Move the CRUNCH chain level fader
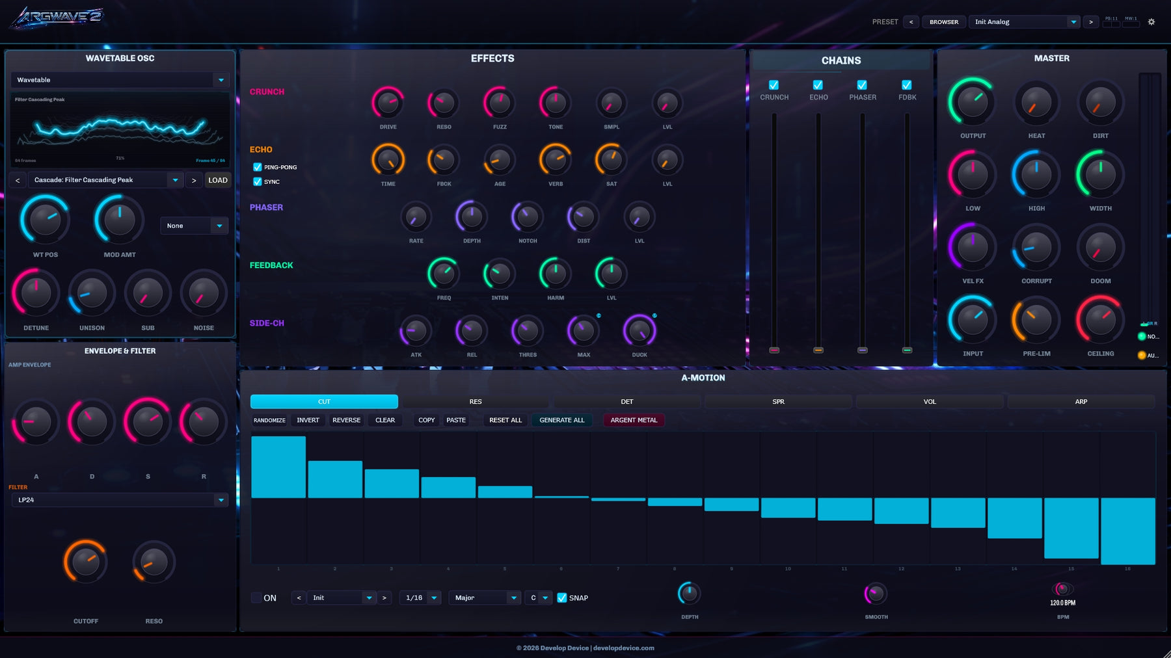This screenshot has height=658, width=1171. (774, 349)
